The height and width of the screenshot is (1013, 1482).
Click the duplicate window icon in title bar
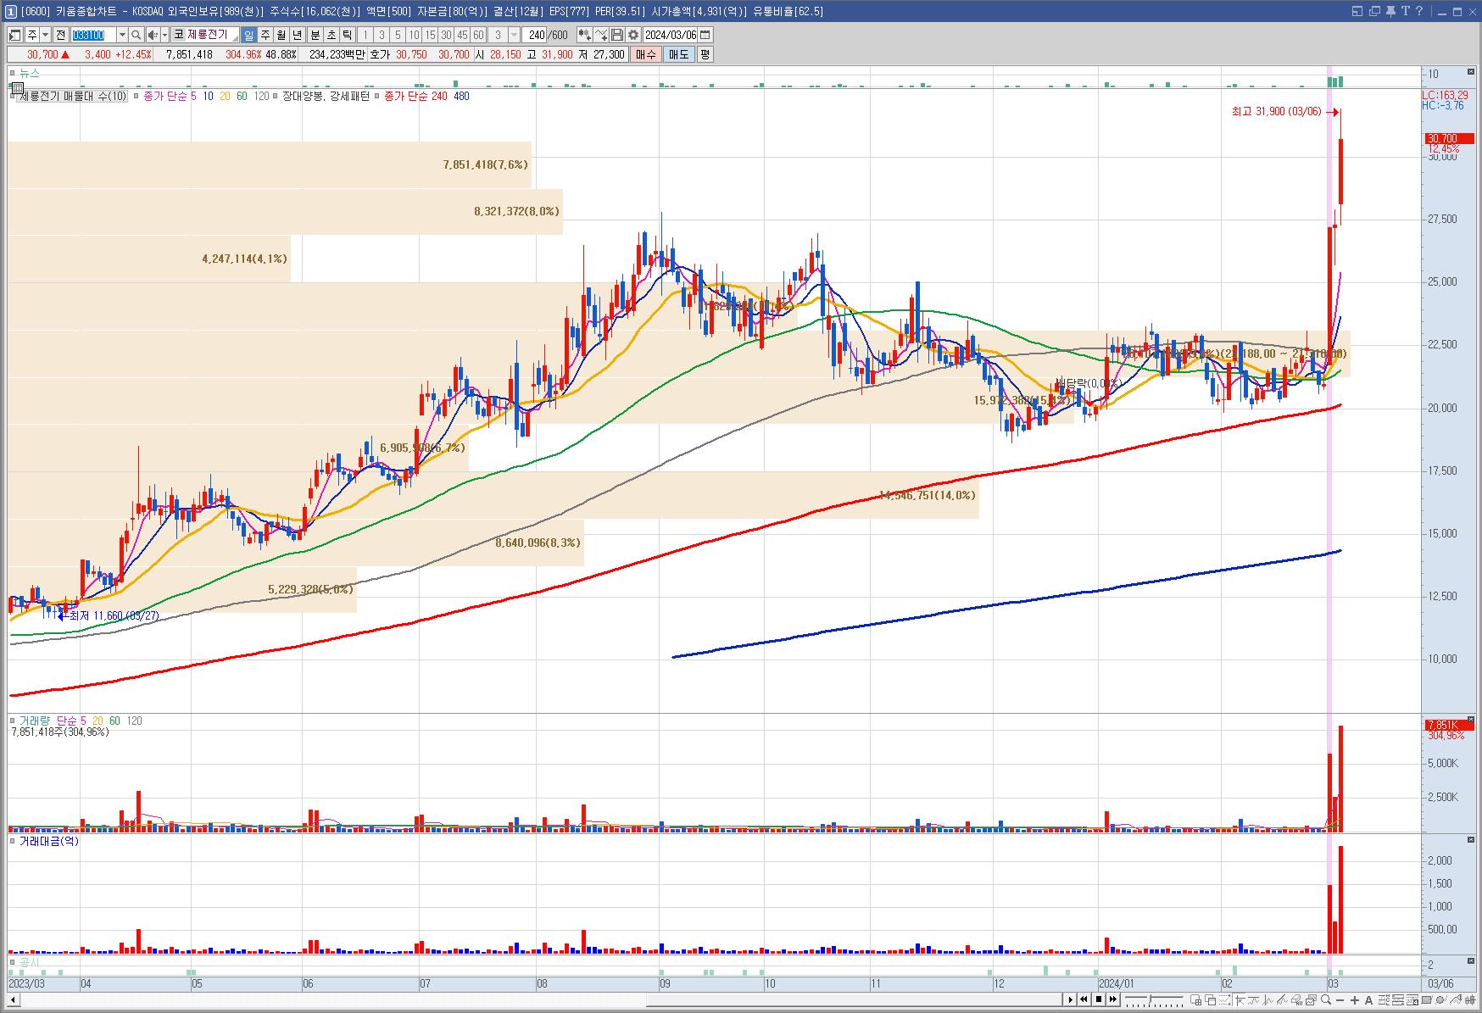pyautogui.click(x=1374, y=11)
